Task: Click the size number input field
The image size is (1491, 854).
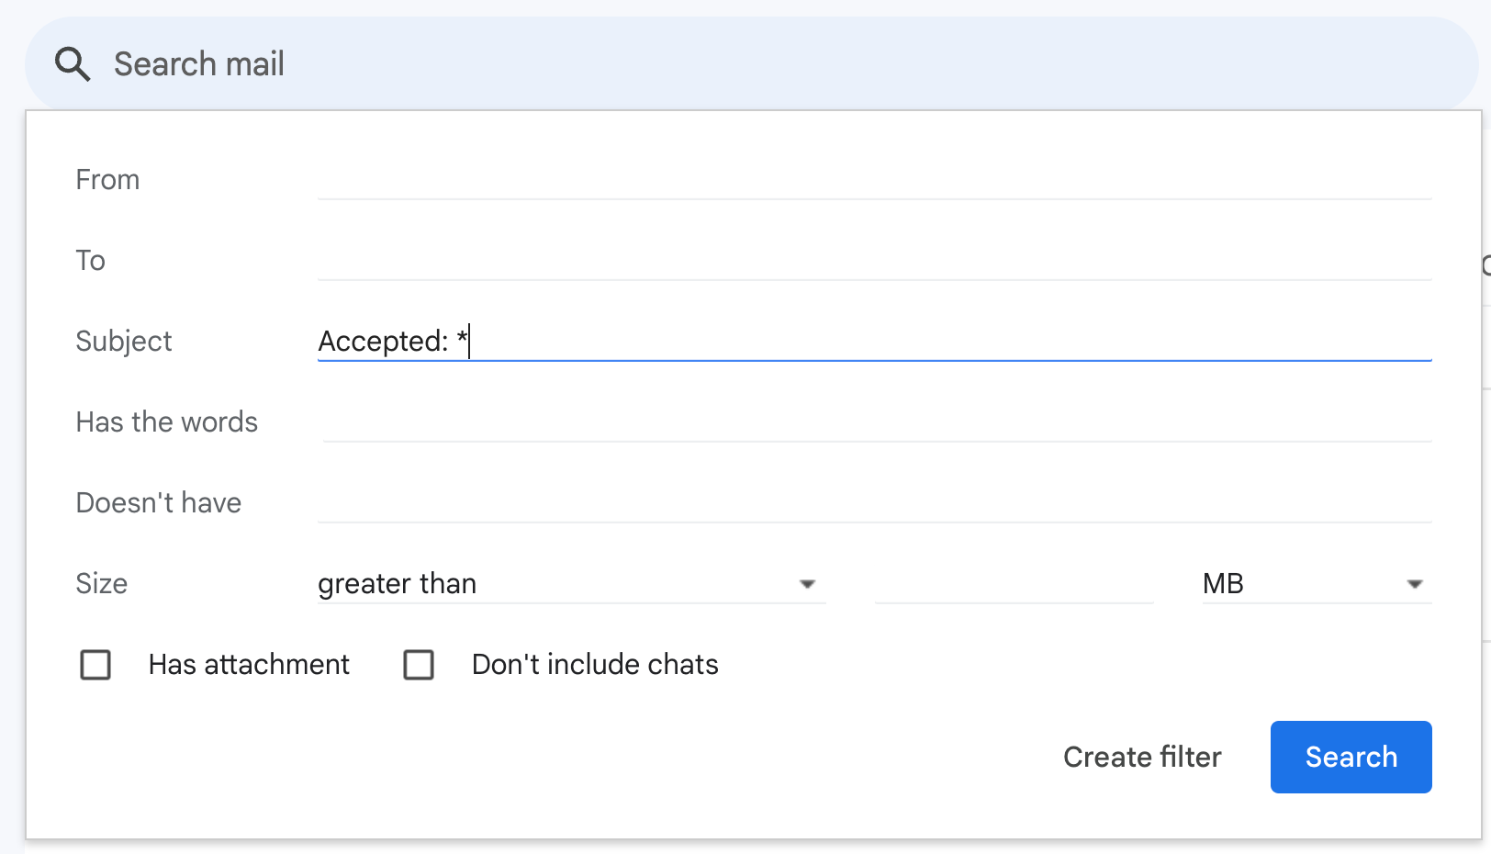Action: 1014,584
